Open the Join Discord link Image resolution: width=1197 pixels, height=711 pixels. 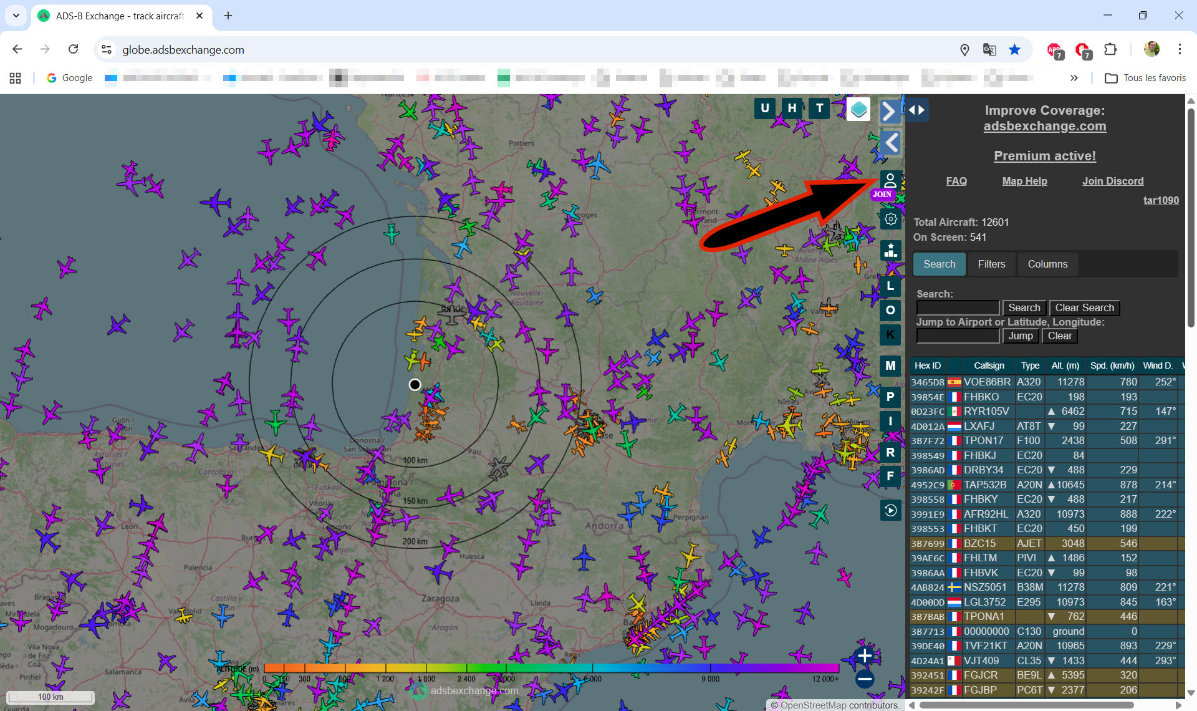pyautogui.click(x=1113, y=181)
